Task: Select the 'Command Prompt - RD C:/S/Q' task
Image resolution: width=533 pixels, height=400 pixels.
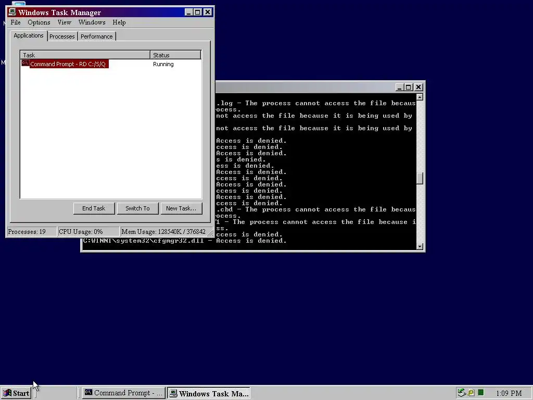Action: coord(68,64)
